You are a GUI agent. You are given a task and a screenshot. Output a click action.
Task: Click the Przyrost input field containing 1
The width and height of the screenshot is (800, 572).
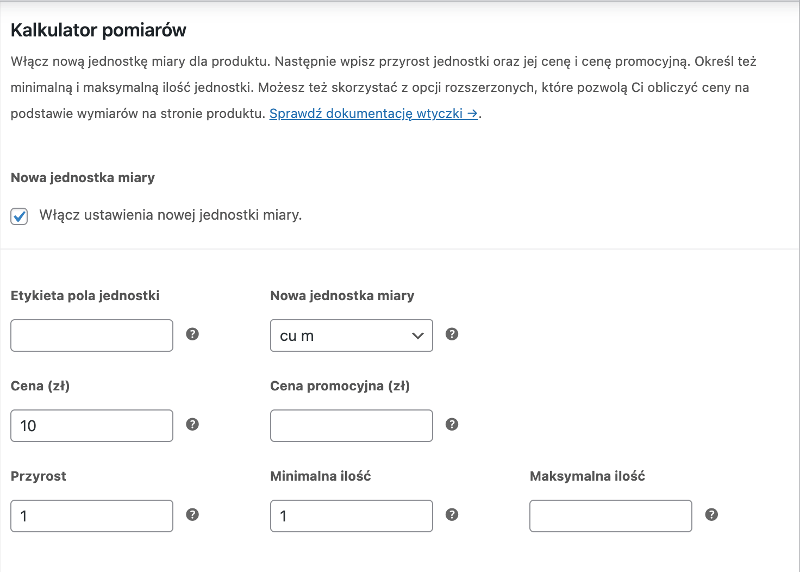pyautogui.click(x=92, y=516)
